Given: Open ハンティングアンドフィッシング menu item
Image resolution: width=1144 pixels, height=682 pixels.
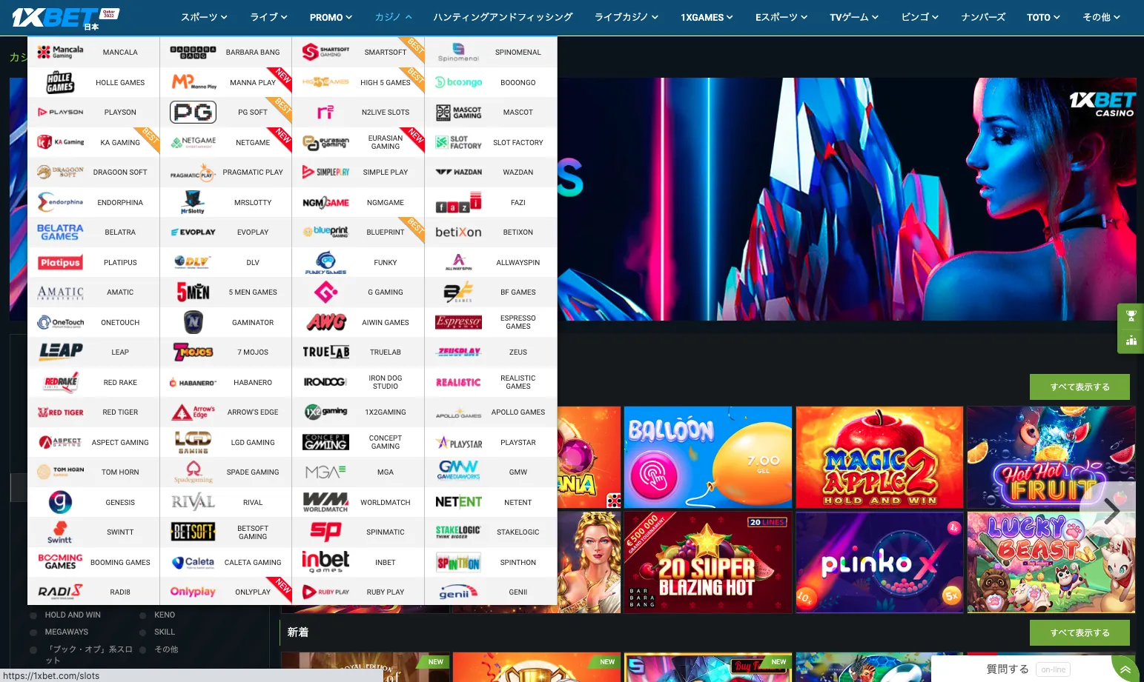Looking at the screenshot, I should pos(503,17).
